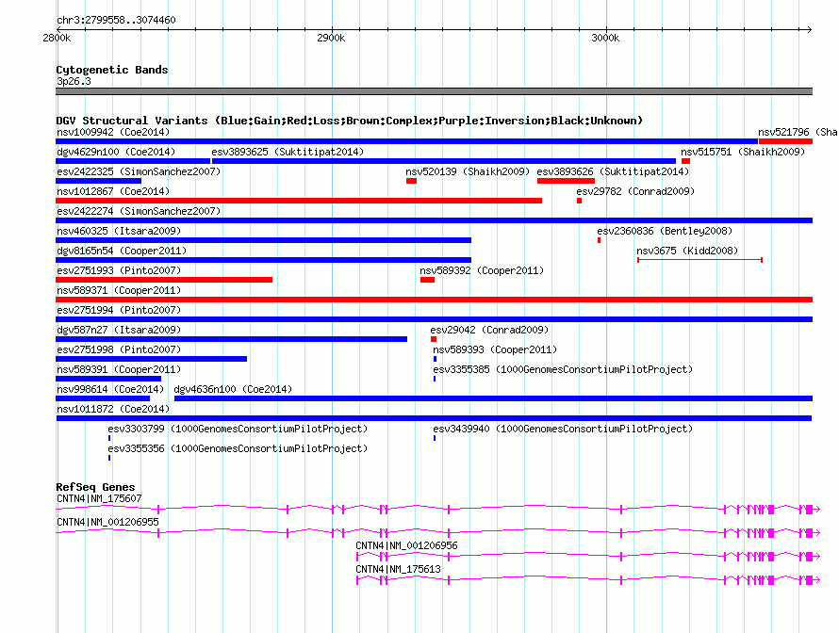Open nsv589392 (Cooper2011) variant label

click(x=482, y=270)
